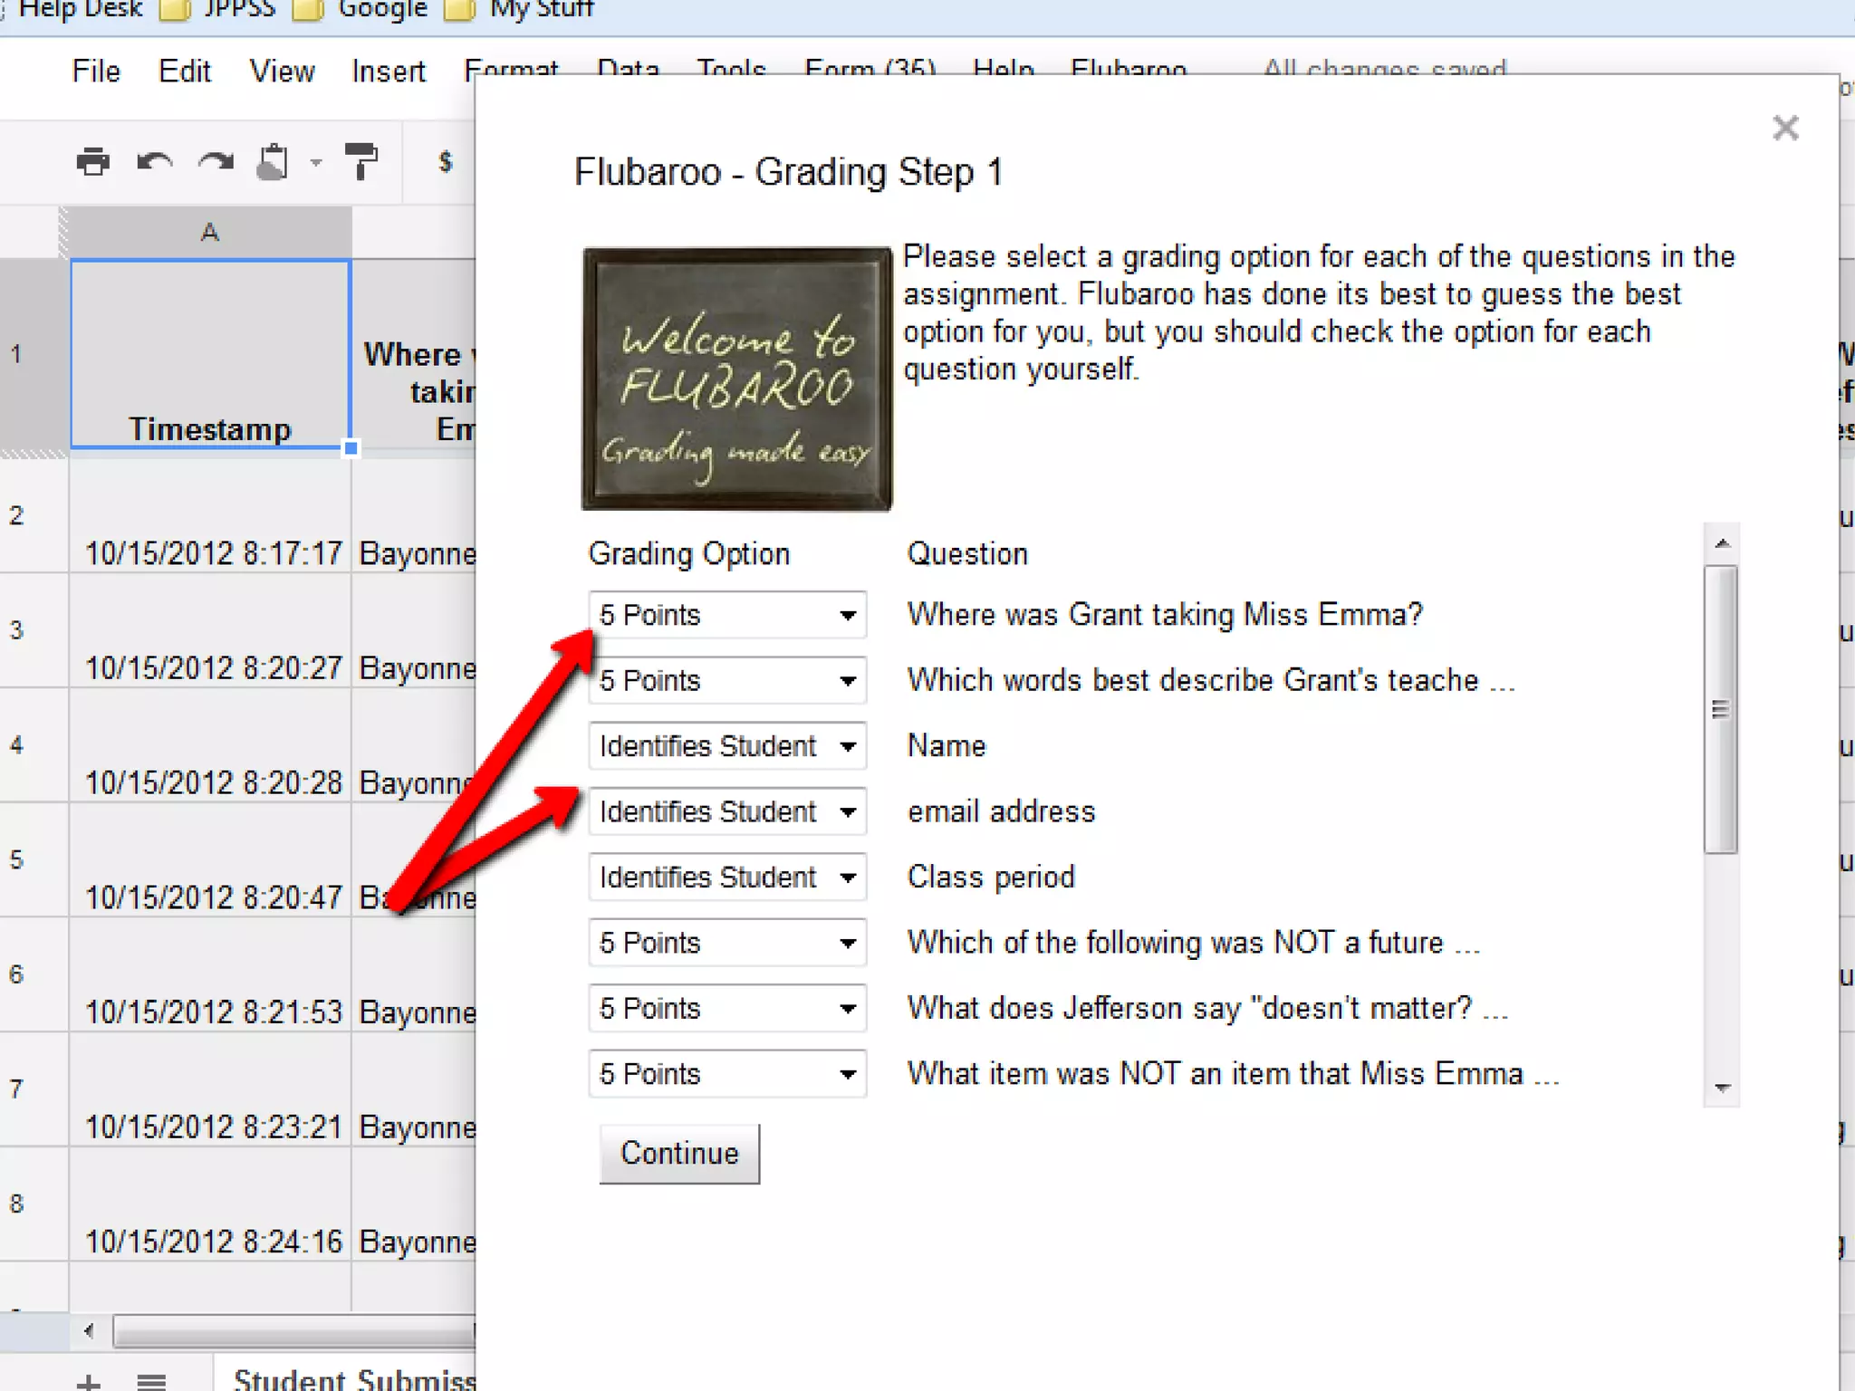Open the all sheets list icon
Image resolution: width=1855 pixels, height=1391 pixels.
click(151, 1381)
